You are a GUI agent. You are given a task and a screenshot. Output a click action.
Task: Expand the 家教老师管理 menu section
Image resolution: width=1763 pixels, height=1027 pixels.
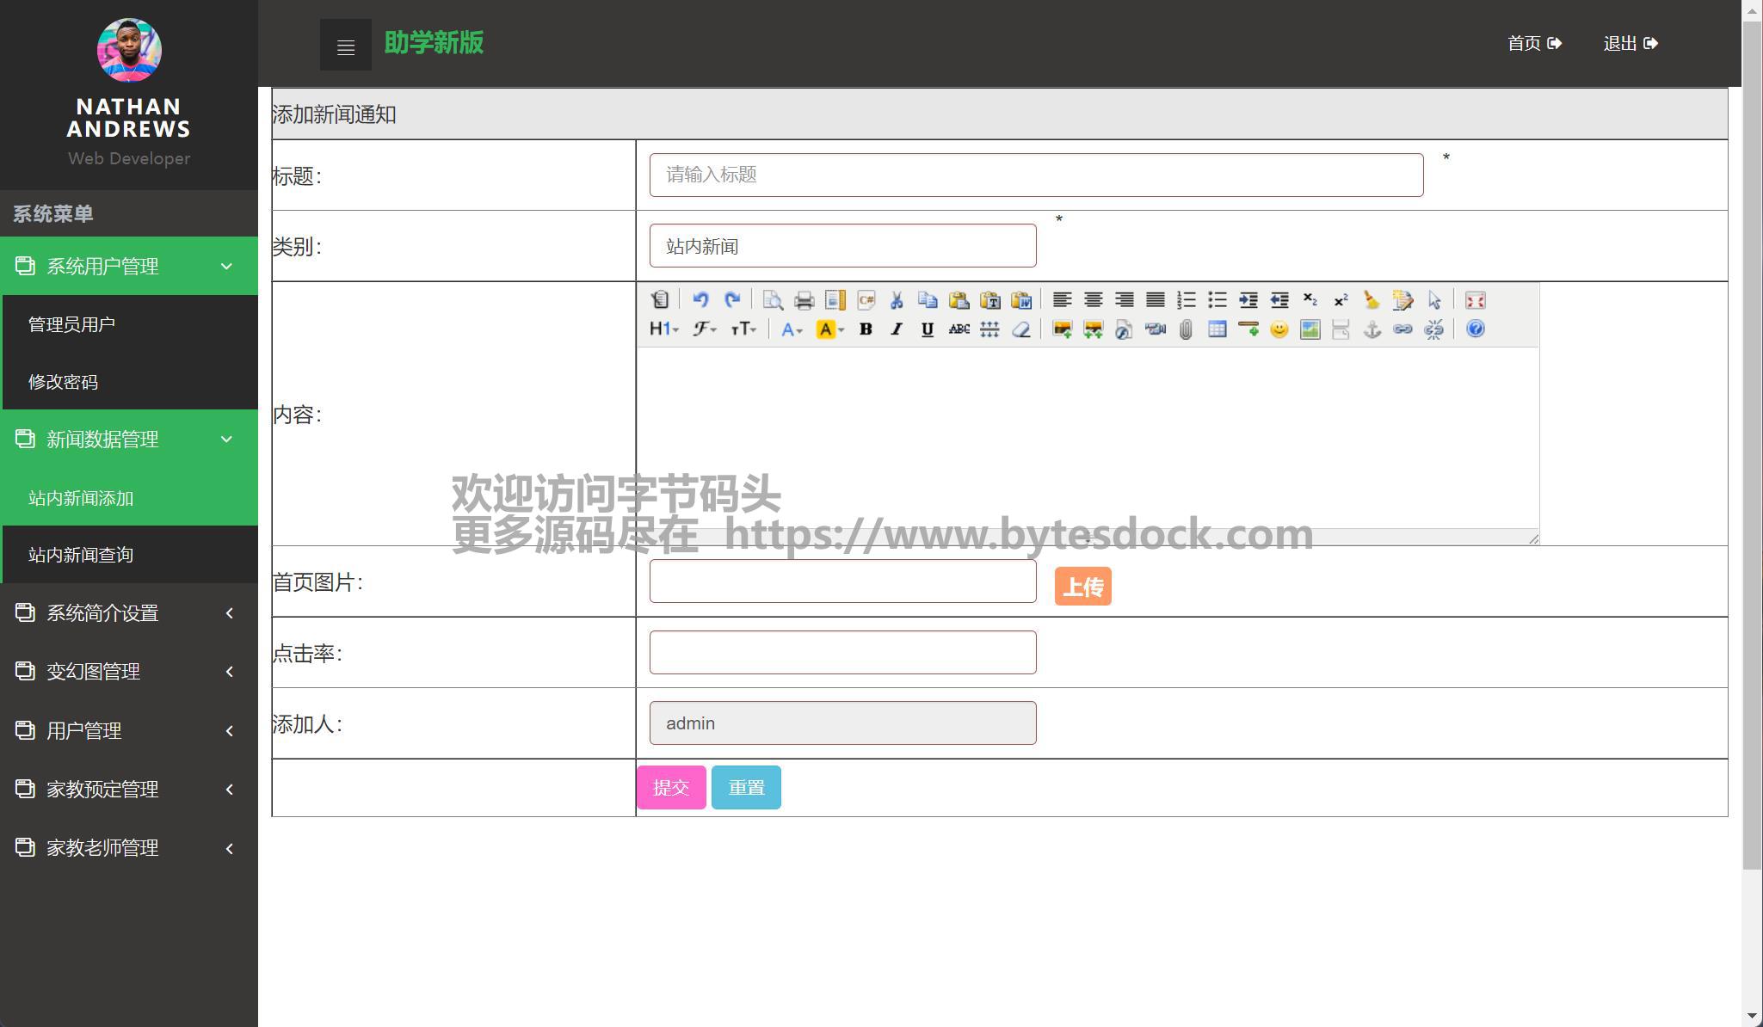129,848
